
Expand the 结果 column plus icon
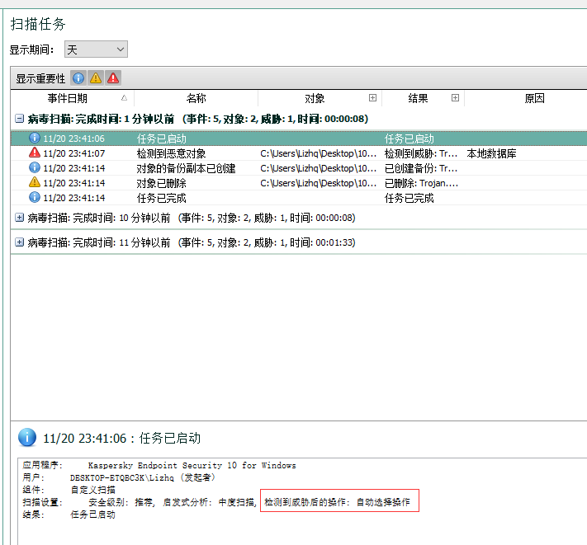455,98
